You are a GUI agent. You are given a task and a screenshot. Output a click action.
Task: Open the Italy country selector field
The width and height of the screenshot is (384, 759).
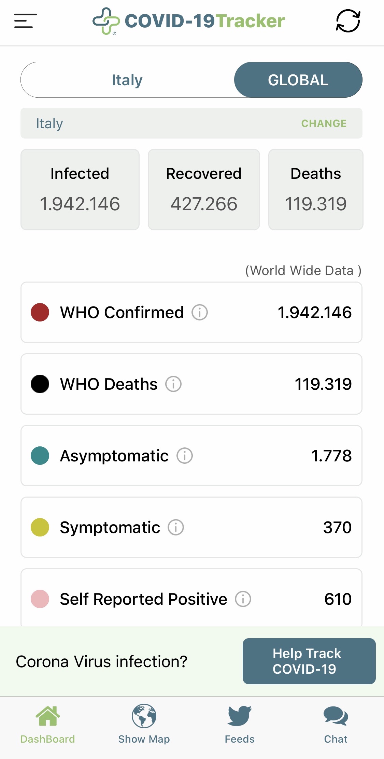click(137, 123)
